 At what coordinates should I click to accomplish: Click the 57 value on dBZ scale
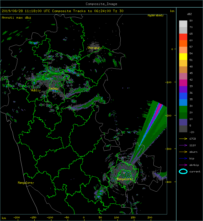[x=191, y=47]
